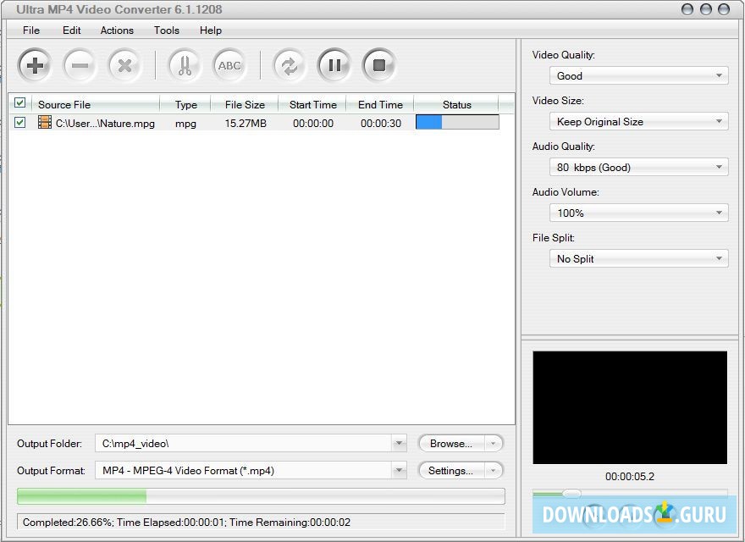Click the 00:00:00 start time cell
This screenshot has width=745, height=542.
pos(313,123)
